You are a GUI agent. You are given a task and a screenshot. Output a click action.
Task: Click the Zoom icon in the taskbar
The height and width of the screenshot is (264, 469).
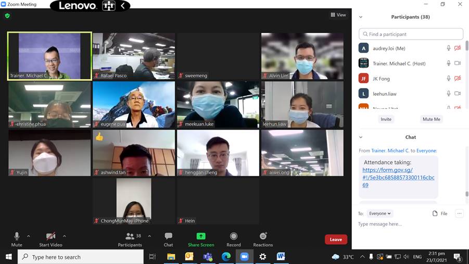pyautogui.click(x=244, y=257)
